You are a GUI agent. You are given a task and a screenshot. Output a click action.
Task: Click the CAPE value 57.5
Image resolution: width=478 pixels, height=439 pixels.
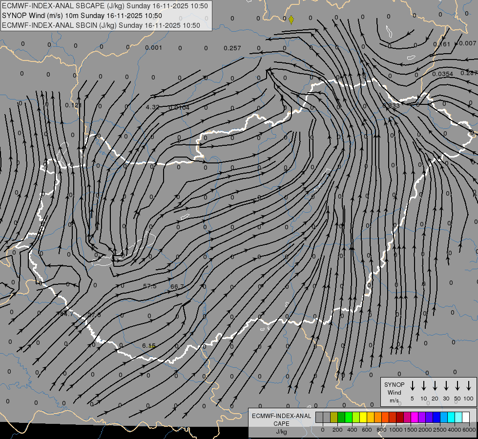tap(150, 286)
